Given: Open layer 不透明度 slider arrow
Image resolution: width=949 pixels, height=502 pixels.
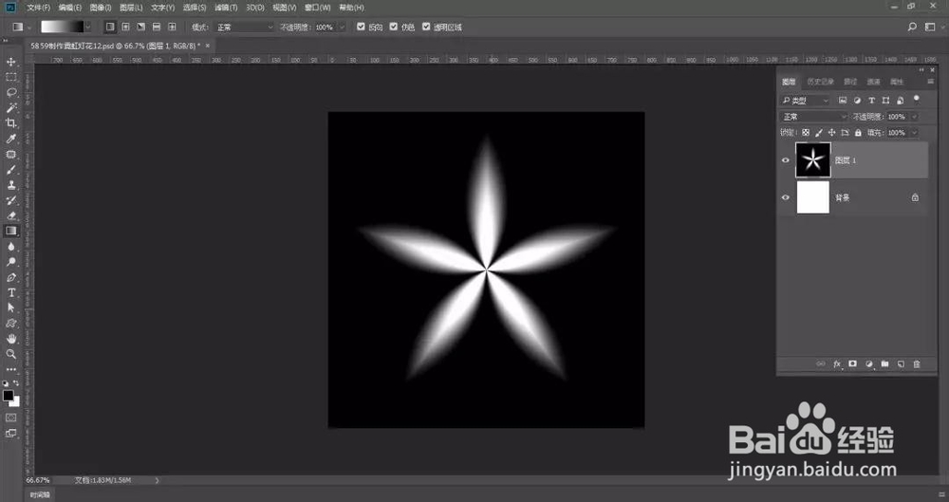Looking at the screenshot, I should pos(915,117).
